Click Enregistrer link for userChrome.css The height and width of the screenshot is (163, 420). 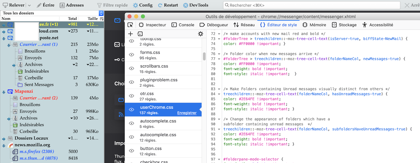[x=187, y=113]
